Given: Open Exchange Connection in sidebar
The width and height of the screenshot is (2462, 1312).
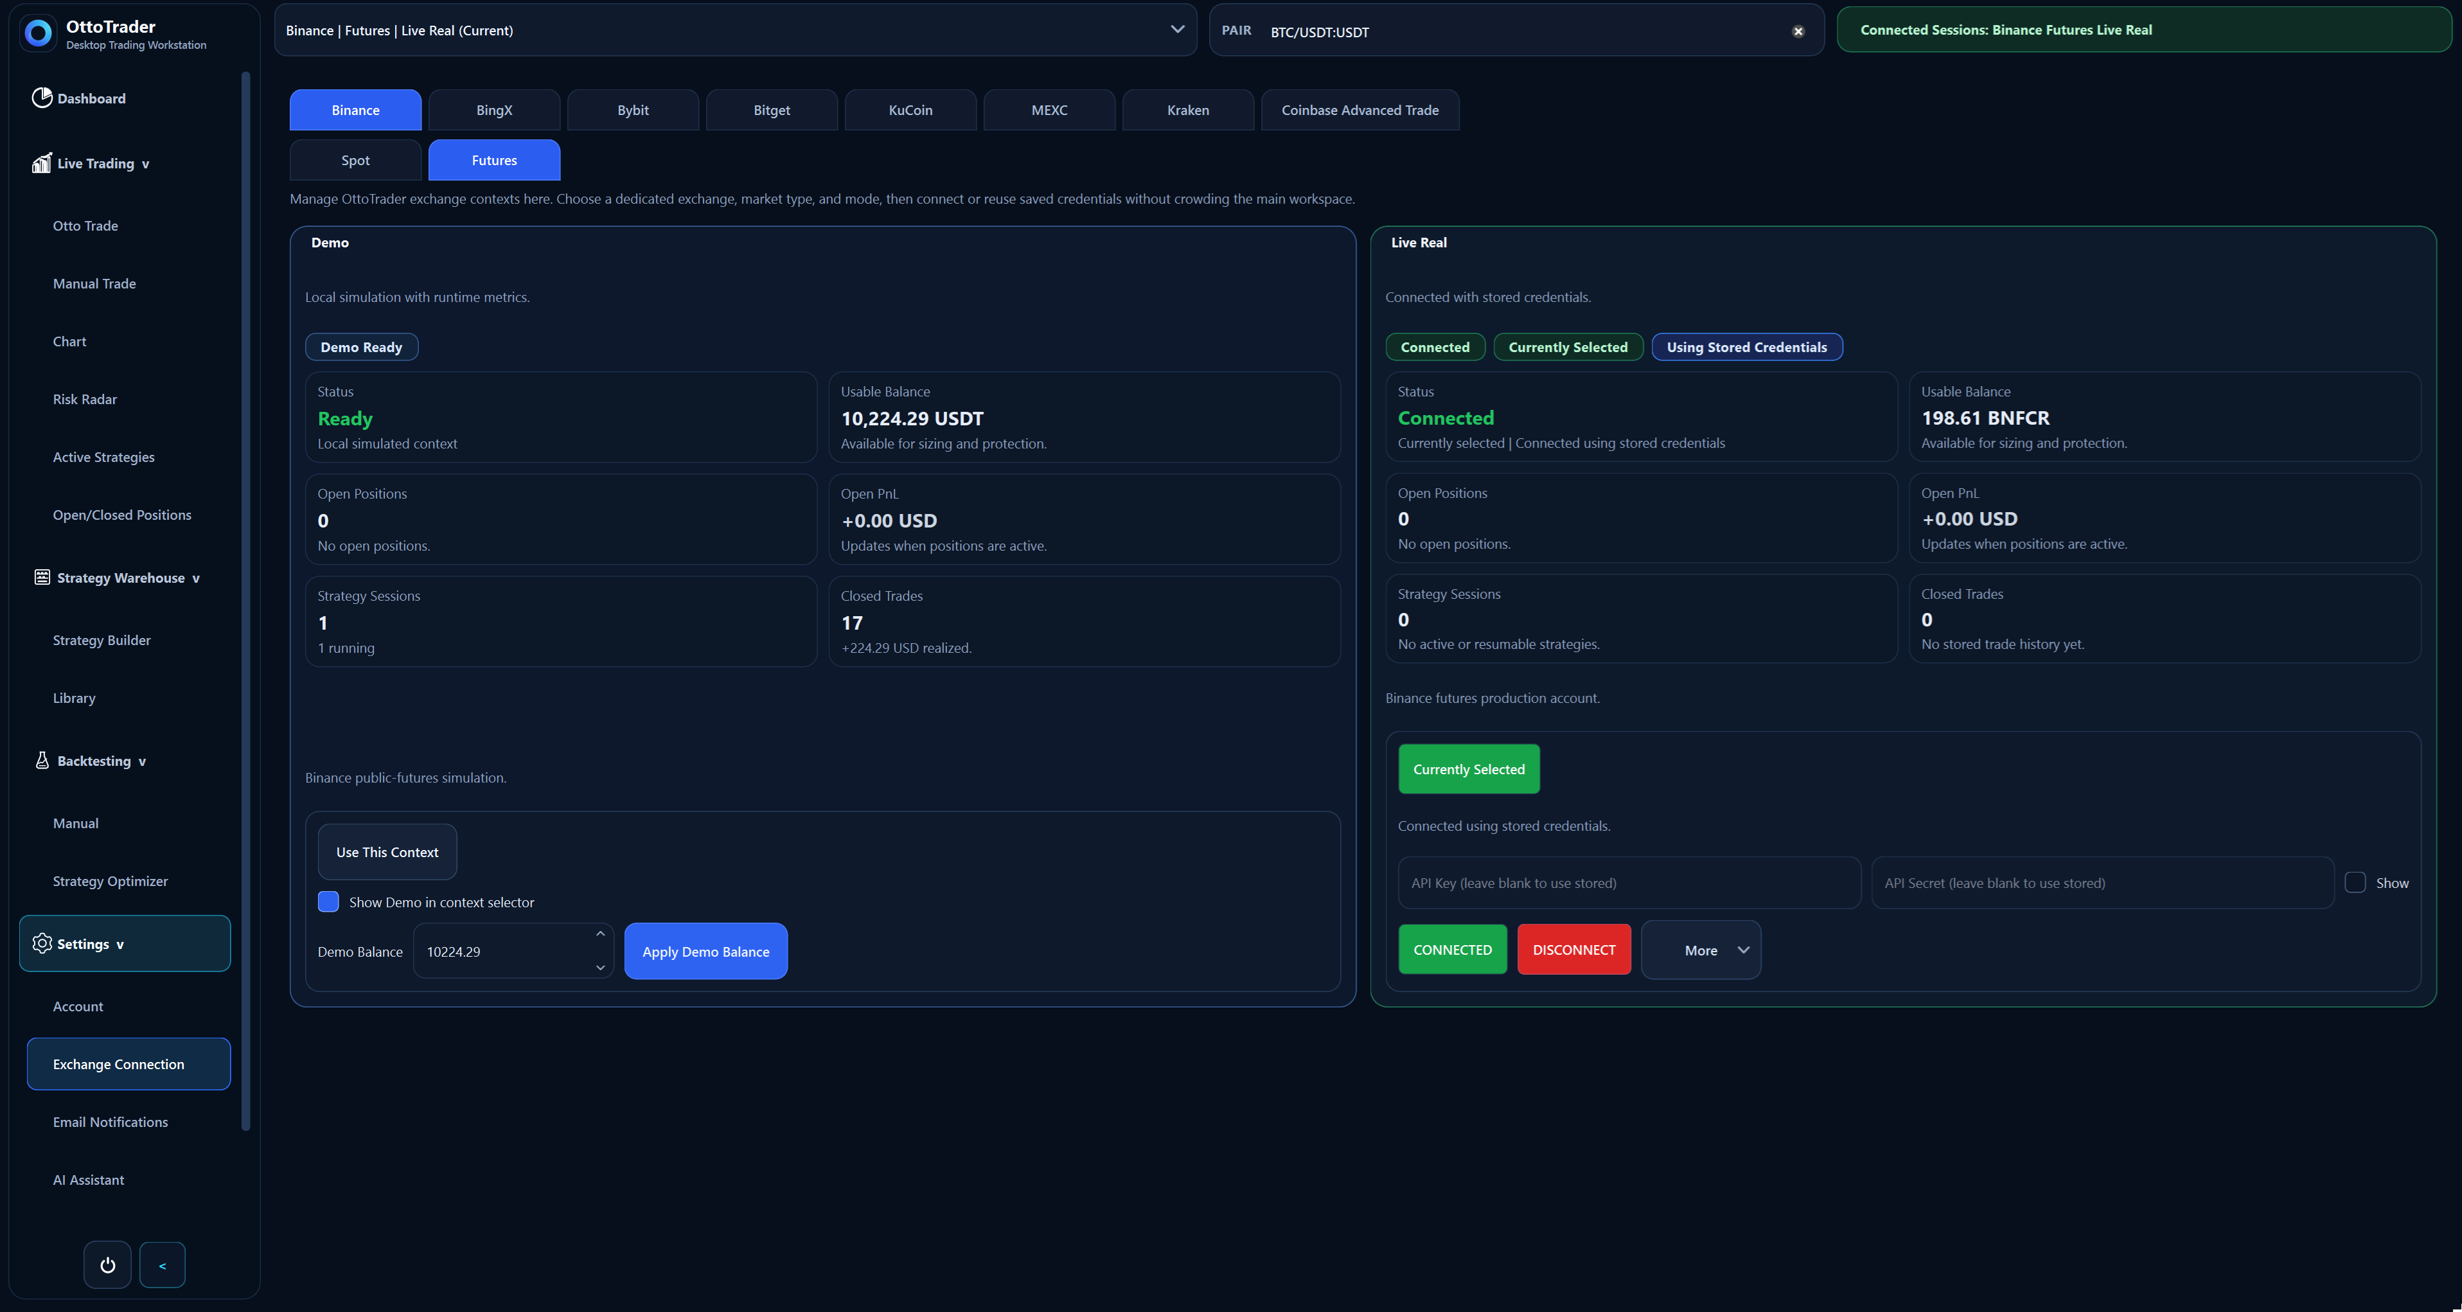Looking at the screenshot, I should (x=128, y=1063).
